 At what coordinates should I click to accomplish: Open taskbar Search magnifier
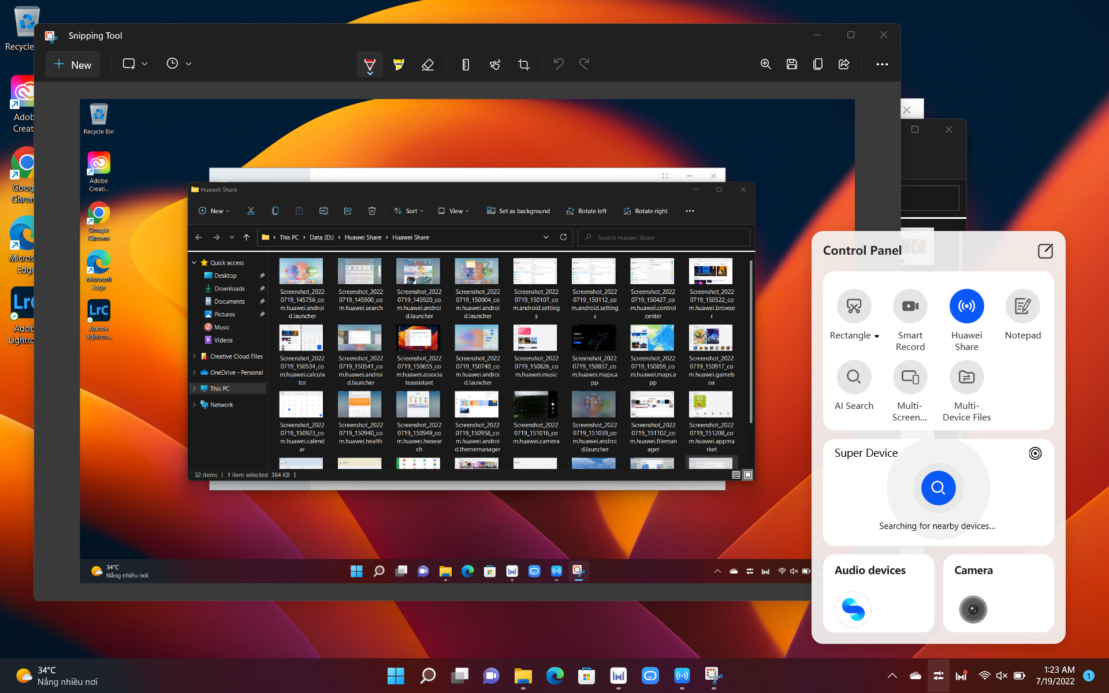[427, 676]
